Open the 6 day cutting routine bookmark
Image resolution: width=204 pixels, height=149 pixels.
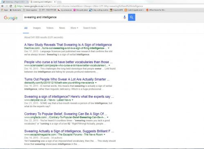(99, 10)
